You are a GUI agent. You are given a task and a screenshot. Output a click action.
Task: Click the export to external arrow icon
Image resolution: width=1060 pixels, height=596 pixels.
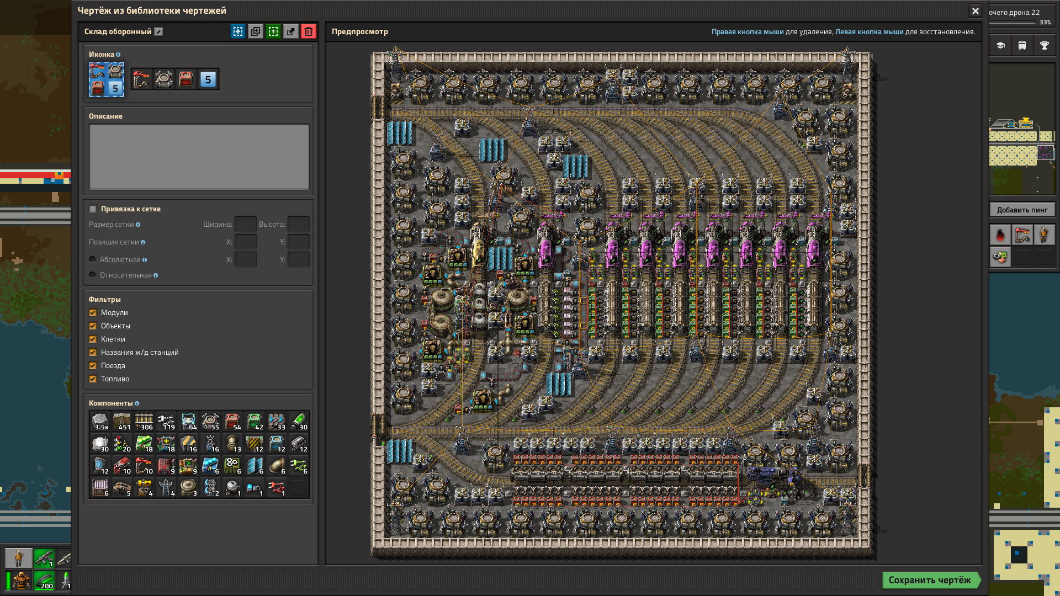pos(291,31)
